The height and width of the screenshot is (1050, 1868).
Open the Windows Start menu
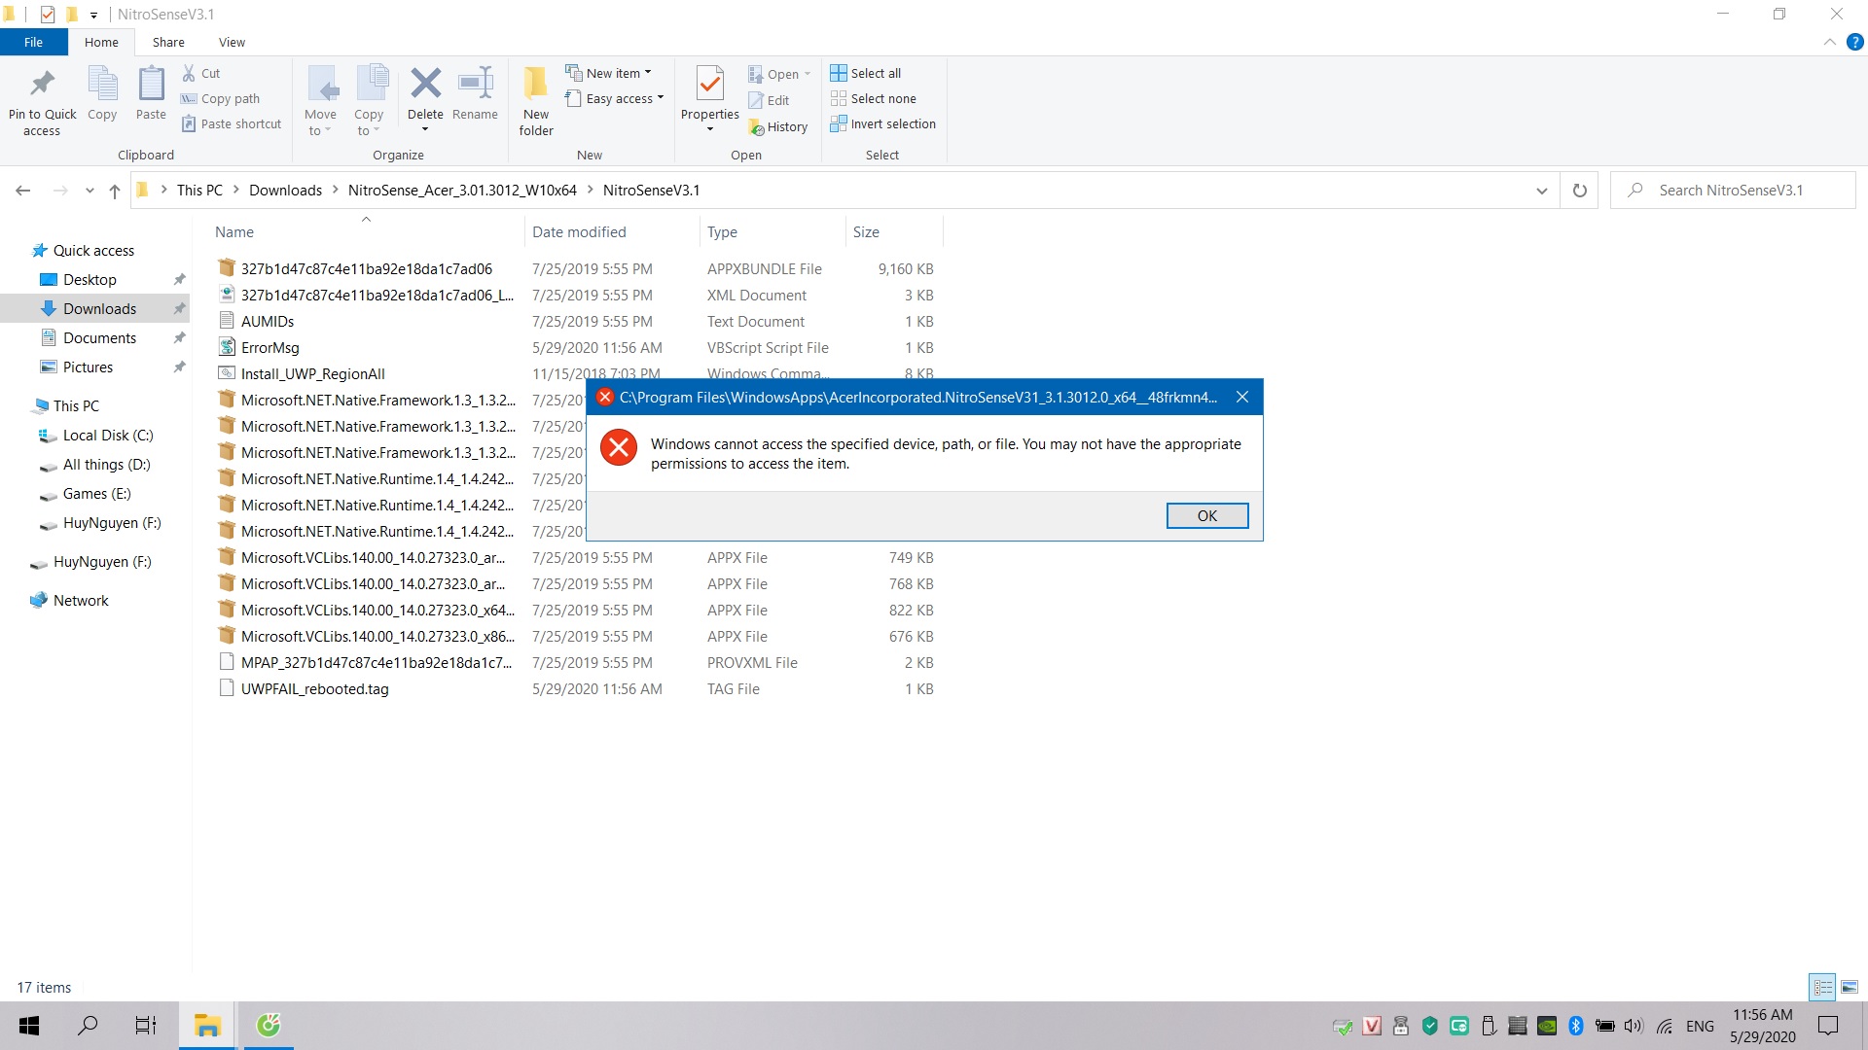[x=29, y=1026]
